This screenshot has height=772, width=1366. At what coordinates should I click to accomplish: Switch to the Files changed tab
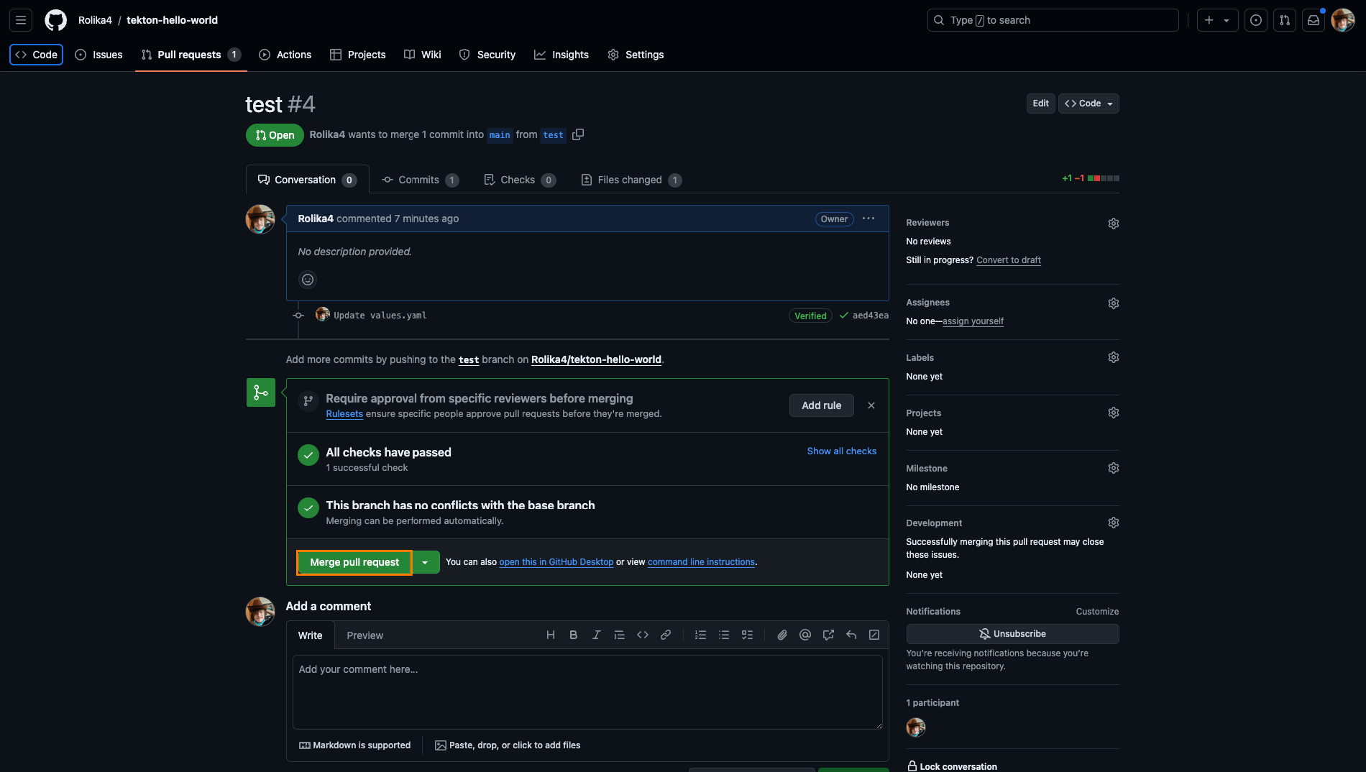pos(631,180)
